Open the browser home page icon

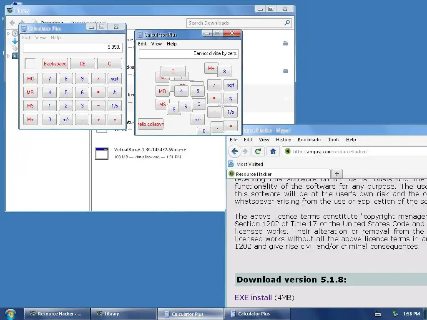[x=273, y=151]
